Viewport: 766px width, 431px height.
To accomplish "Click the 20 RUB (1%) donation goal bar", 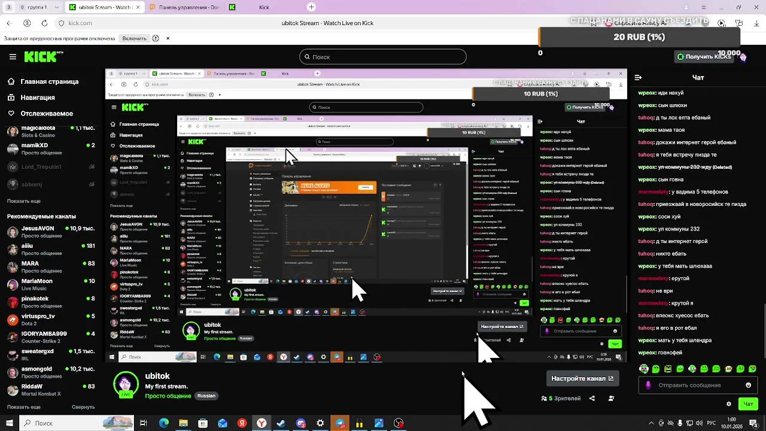I will pos(639,37).
